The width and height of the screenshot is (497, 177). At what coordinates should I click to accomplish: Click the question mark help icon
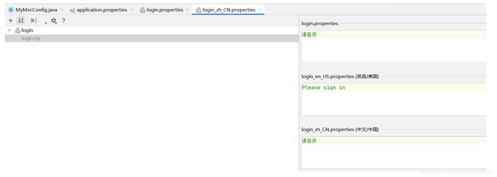[x=64, y=20]
